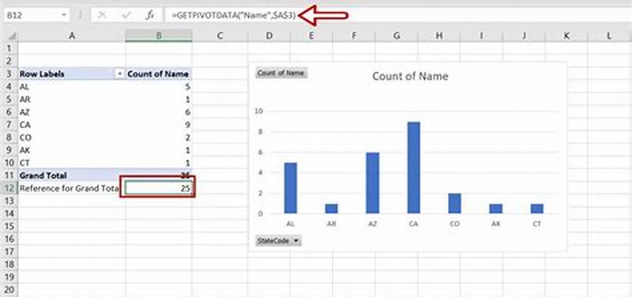Select column A header
632x297 pixels.
pos(72,36)
